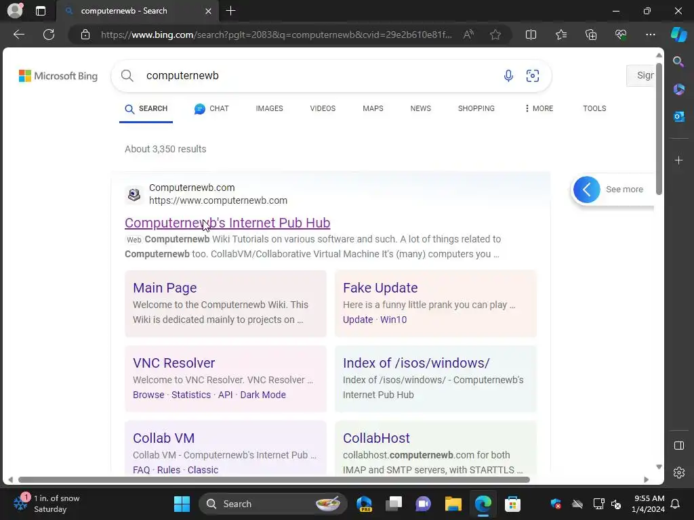Open Microsoft 365 sidebar icon
The width and height of the screenshot is (694, 520).
(678, 89)
